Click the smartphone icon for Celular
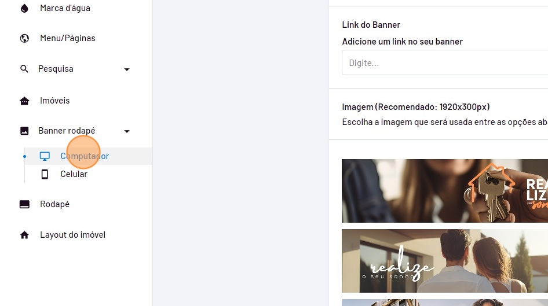 pyautogui.click(x=45, y=174)
